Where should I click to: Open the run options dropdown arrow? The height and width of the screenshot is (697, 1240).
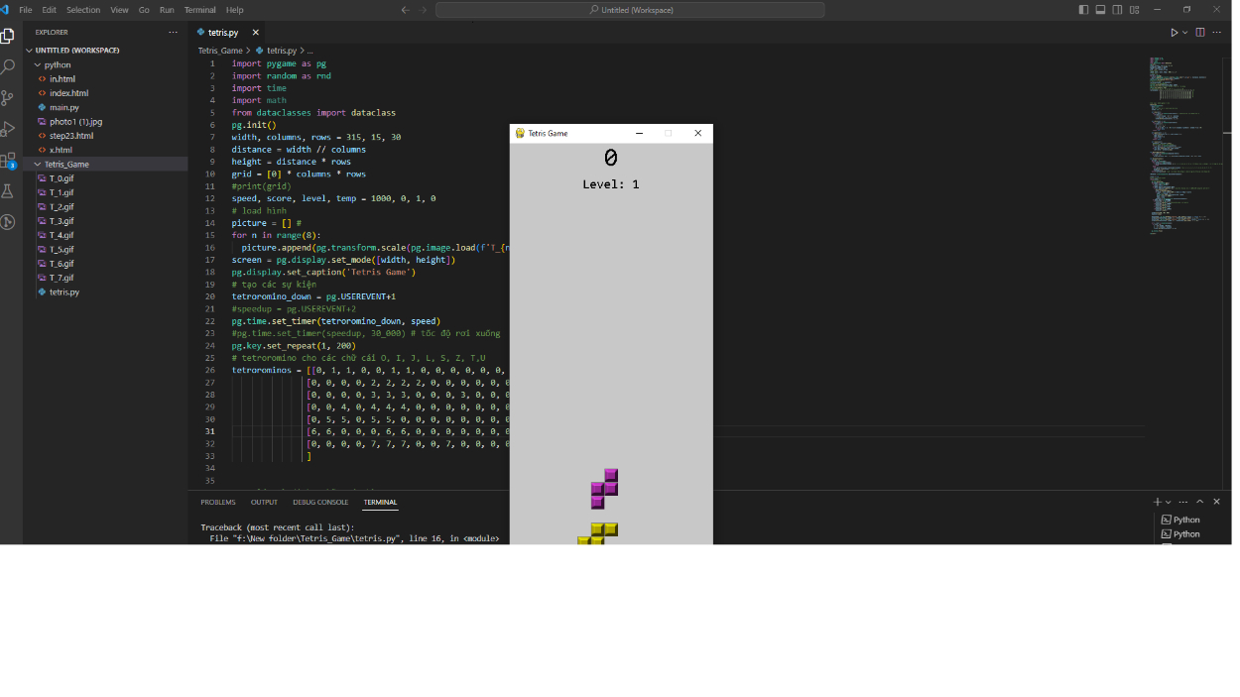(1184, 33)
